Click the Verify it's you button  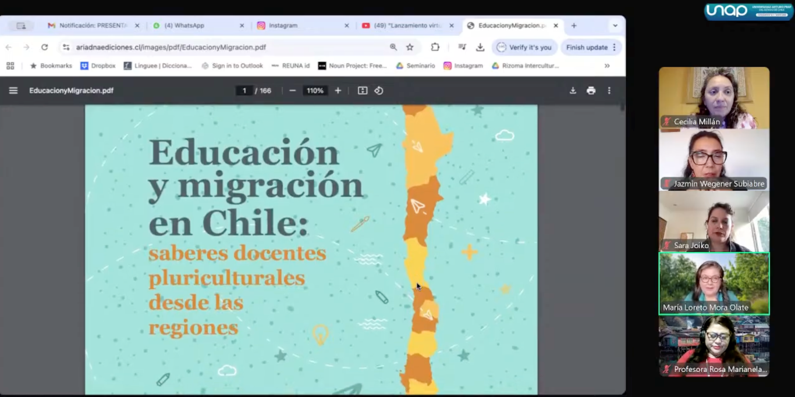[x=524, y=47]
